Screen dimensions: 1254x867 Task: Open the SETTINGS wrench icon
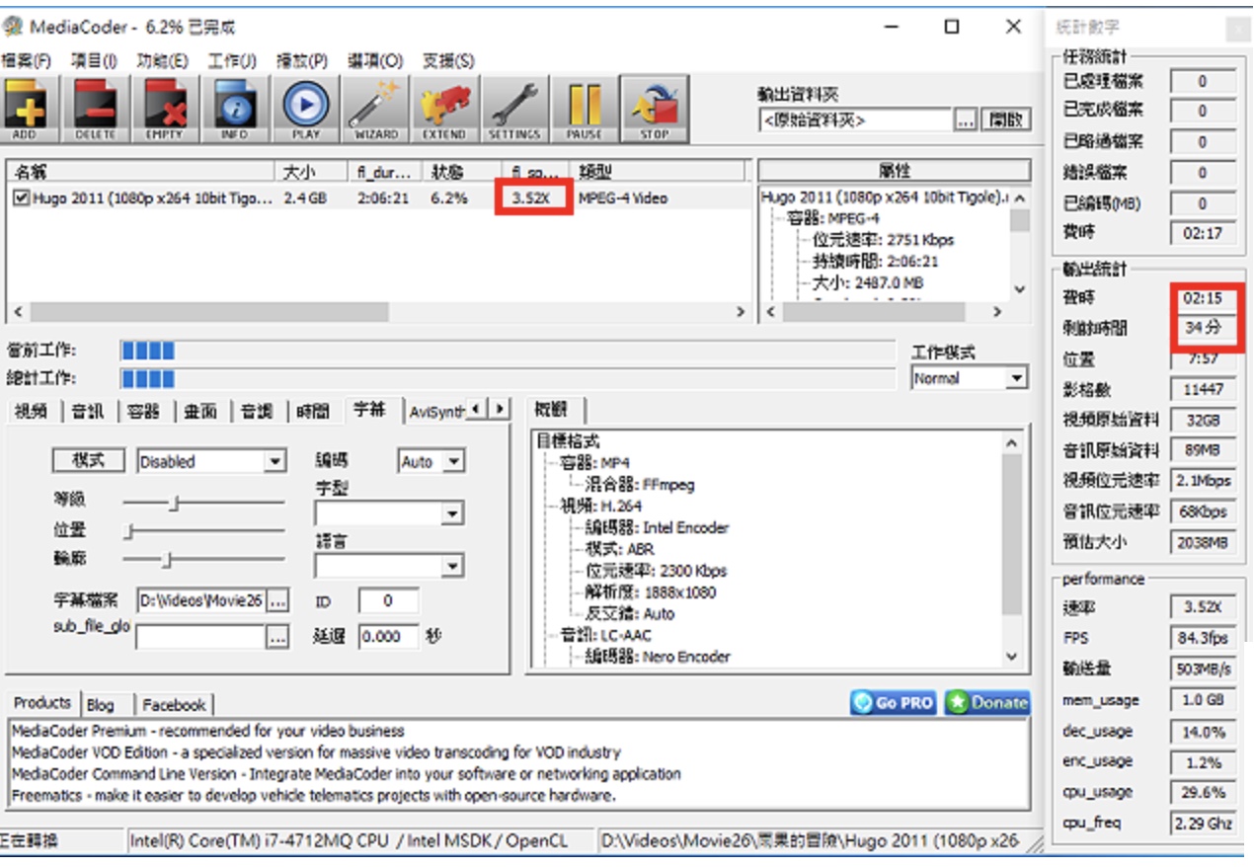pyautogui.click(x=514, y=109)
